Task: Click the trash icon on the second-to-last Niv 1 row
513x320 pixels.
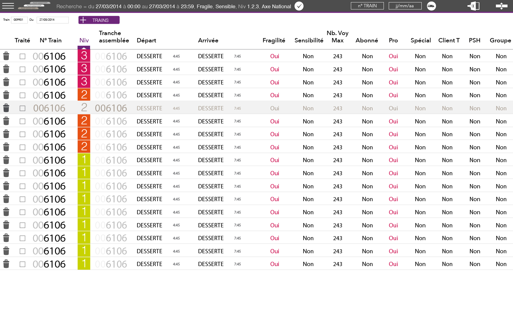Action: 6,251
